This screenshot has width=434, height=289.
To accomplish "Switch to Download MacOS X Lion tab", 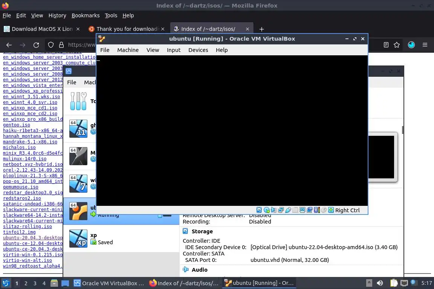I will pyautogui.click(x=42, y=29).
